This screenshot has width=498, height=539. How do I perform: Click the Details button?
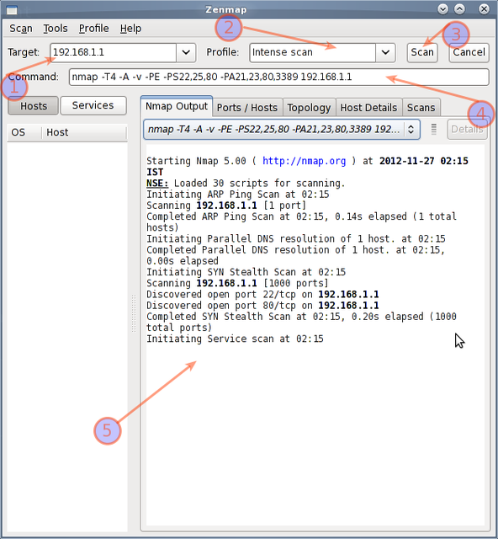click(x=467, y=129)
